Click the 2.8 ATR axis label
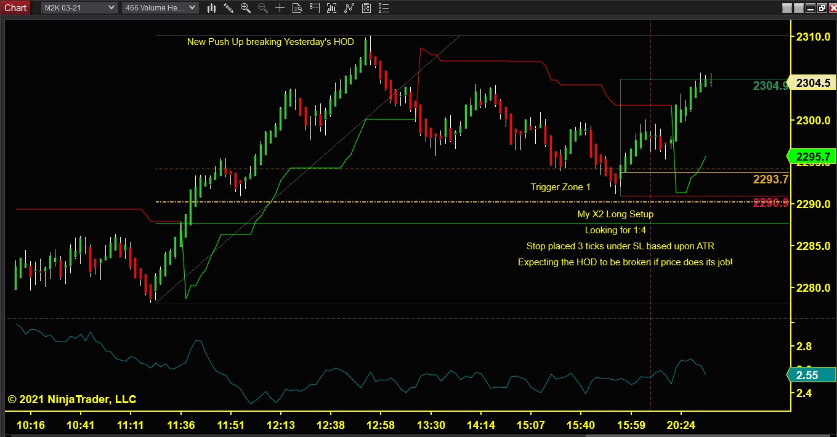Viewport: 837px width, 437px height. coord(803,347)
